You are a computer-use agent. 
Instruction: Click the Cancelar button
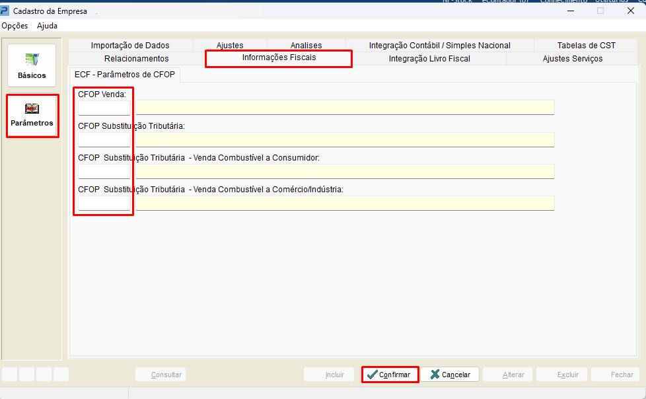[x=450, y=375]
